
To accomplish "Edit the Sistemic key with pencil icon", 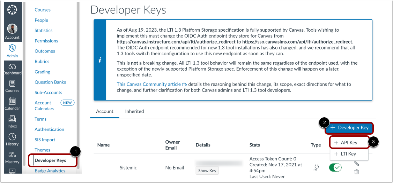I will point(356,163).
